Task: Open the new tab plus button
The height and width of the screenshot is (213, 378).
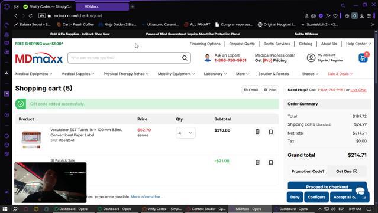Action: coord(133,6)
